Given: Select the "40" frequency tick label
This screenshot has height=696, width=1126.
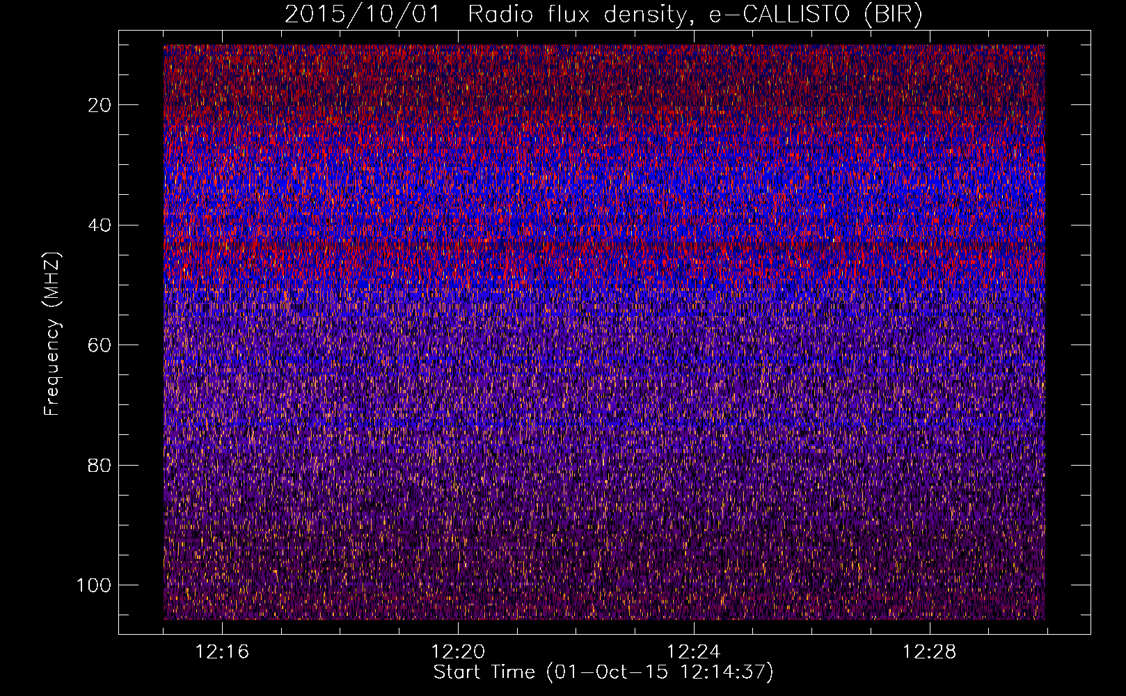Looking at the screenshot, I should tap(100, 226).
